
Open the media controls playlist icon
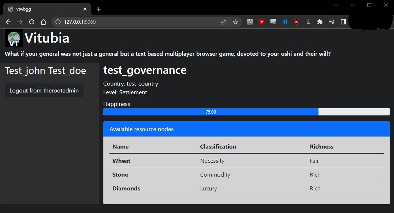click(x=331, y=22)
